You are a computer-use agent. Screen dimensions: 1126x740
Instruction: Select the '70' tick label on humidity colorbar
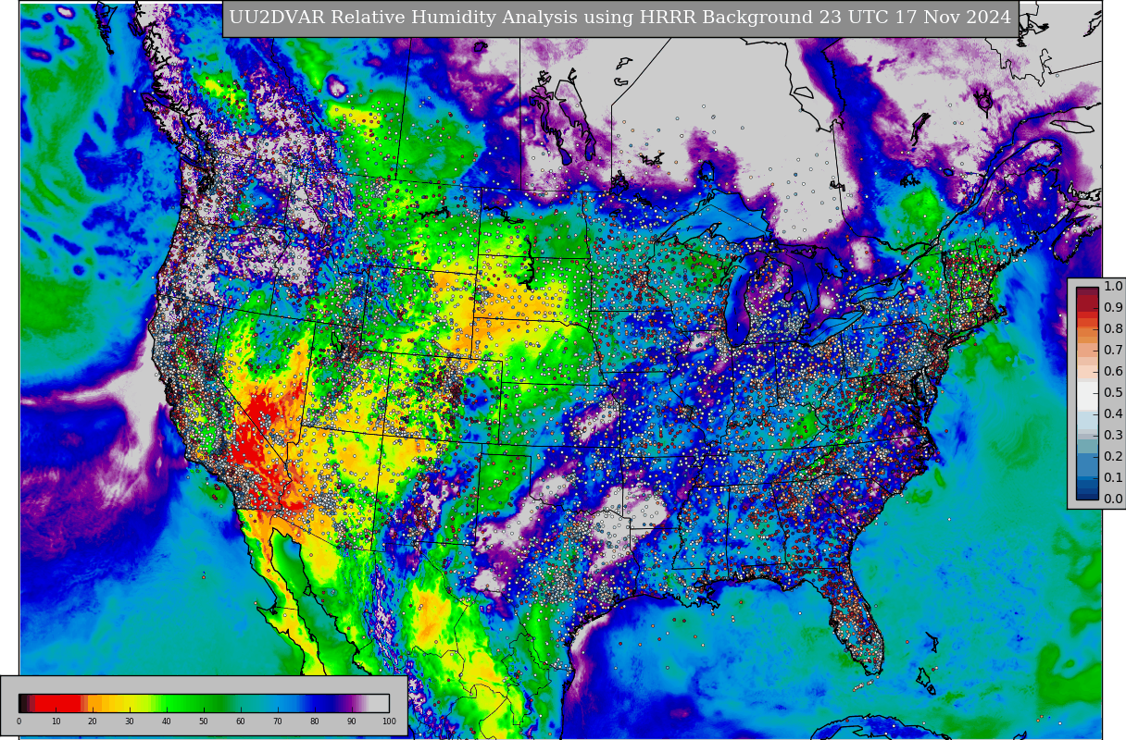click(x=278, y=721)
